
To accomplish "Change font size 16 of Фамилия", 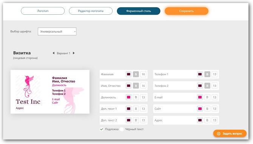I will point(143,74).
